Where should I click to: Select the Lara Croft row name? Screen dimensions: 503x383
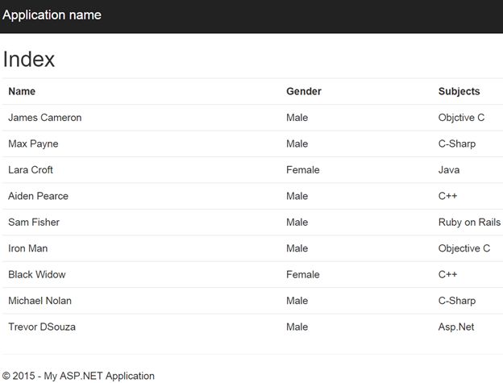tap(31, 170)
